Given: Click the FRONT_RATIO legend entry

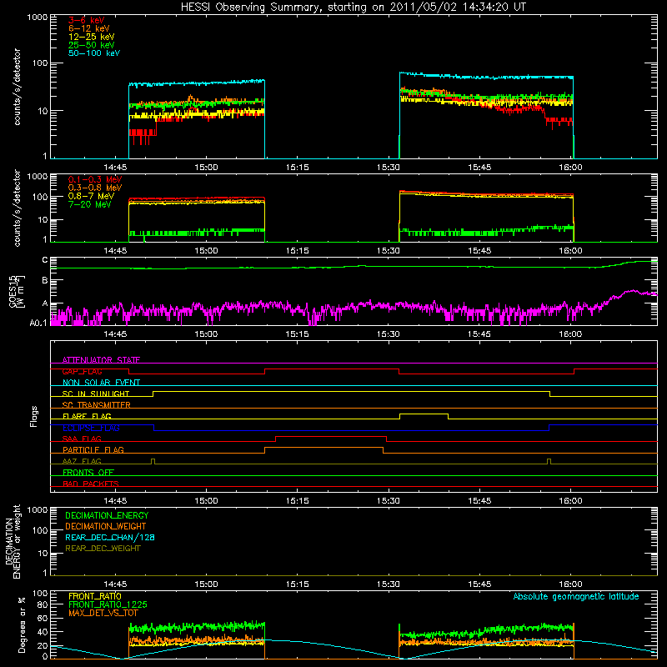Looking at the screenshot, I should (x=95, y=596).
